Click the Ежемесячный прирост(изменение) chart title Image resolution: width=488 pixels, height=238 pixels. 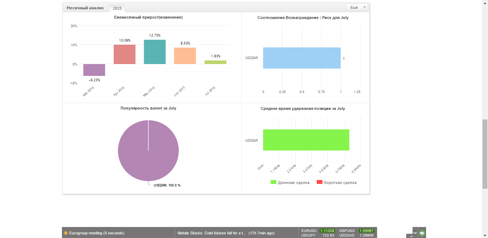click(x=148, y=17)
